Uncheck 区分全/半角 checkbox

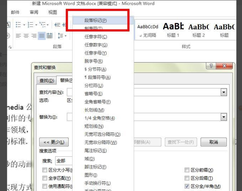[187, 186]
